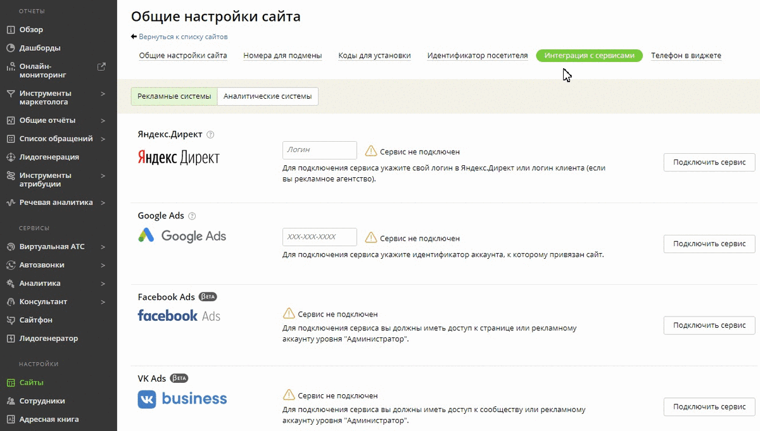This screenshot has height=431, width=760.
Task: Click the Сотрудники people icon
Action: click(10, 401)
